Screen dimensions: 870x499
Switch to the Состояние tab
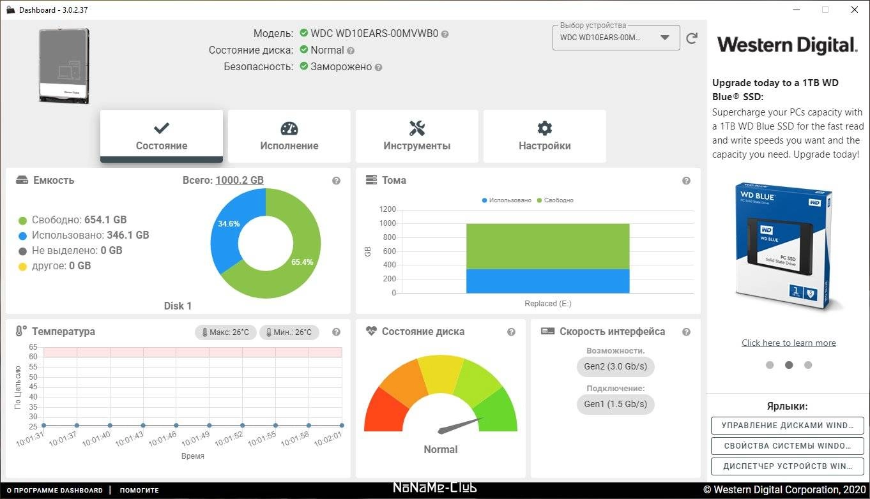tap(162, 136)
